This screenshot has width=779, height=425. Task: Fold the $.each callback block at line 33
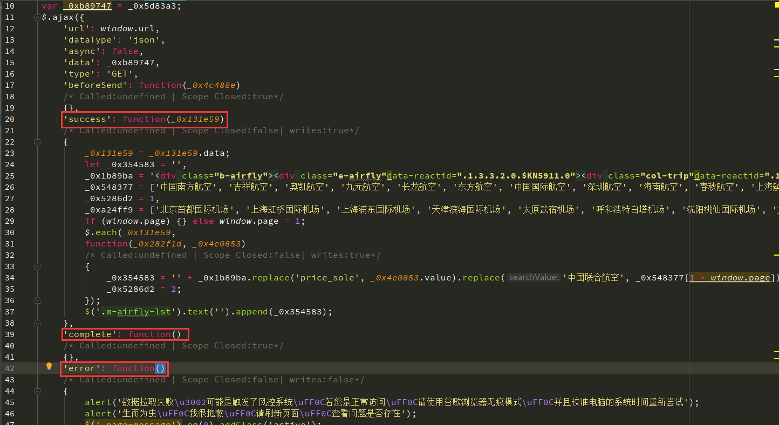(37, 266)
